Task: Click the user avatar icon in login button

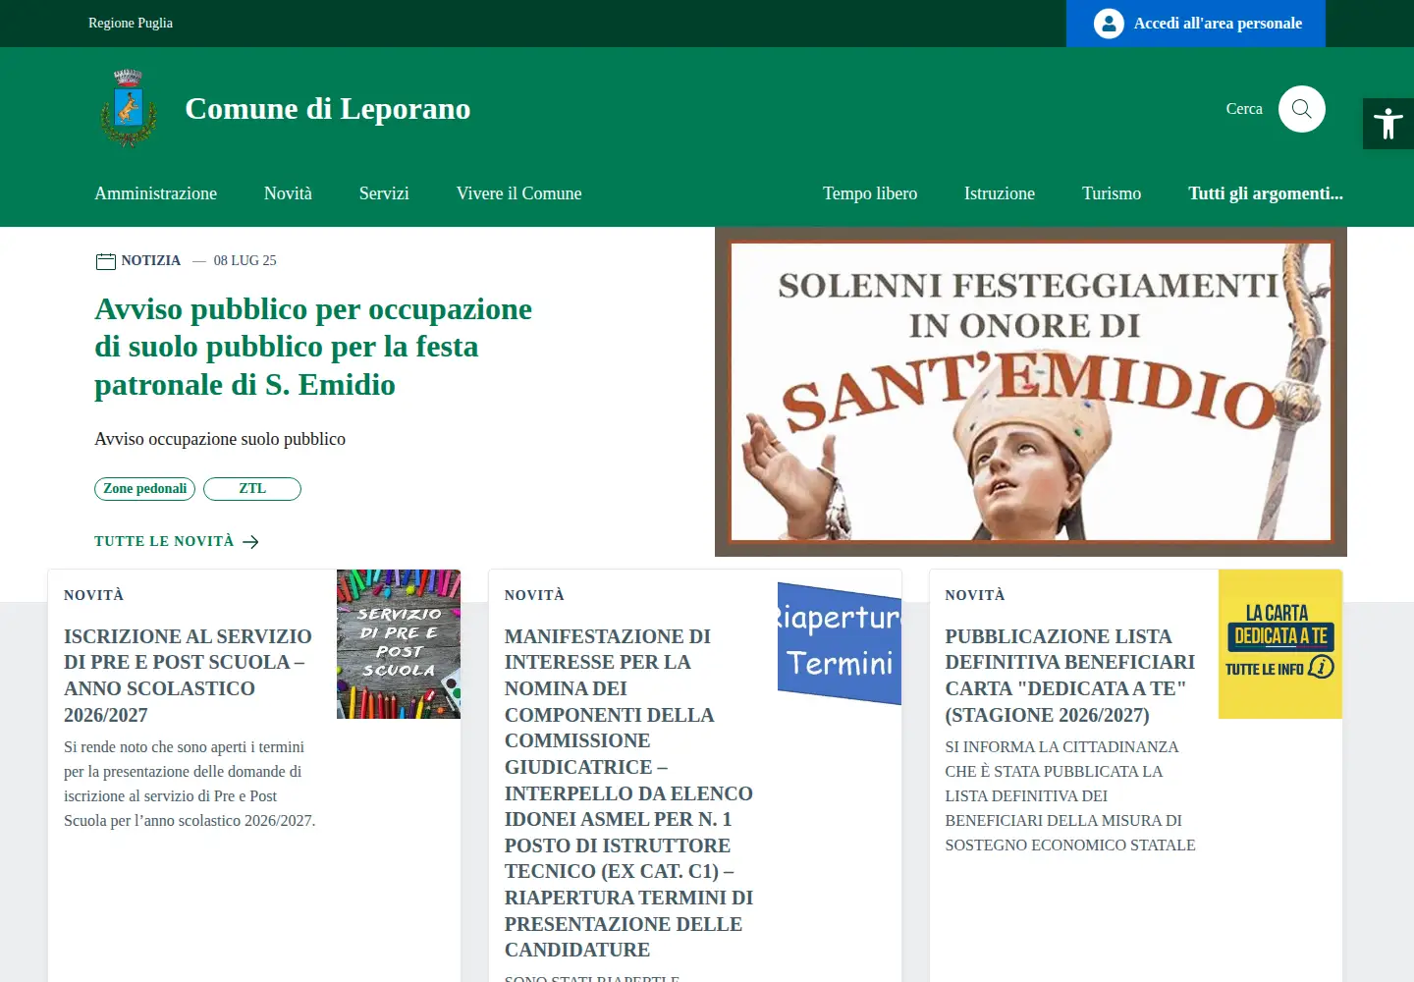Action: pyautogui.click(x=1109, y=24)
